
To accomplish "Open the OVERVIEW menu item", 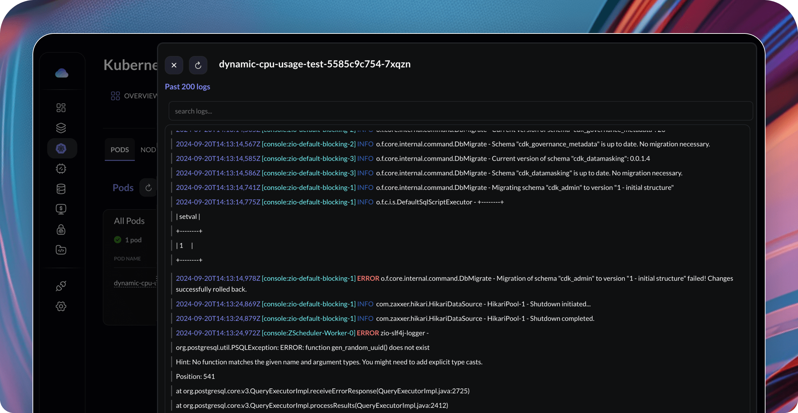I will pos(134,96).
